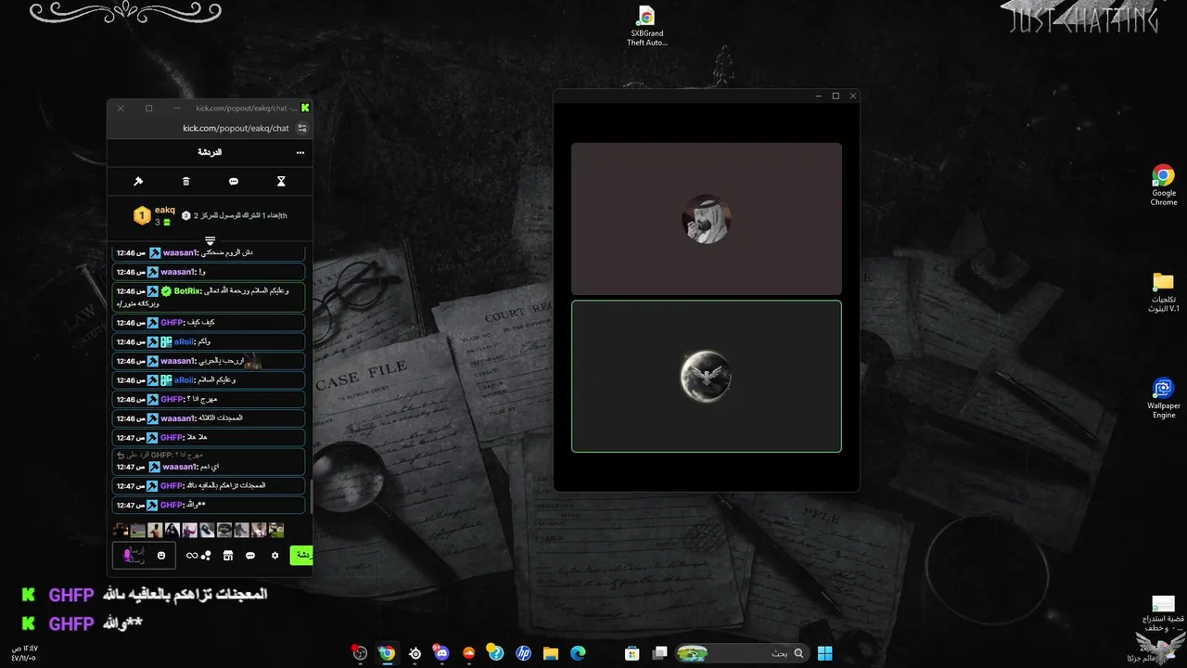Select the first emote thumbnail in emote row

pyautogui.click(x=121, y=530)
